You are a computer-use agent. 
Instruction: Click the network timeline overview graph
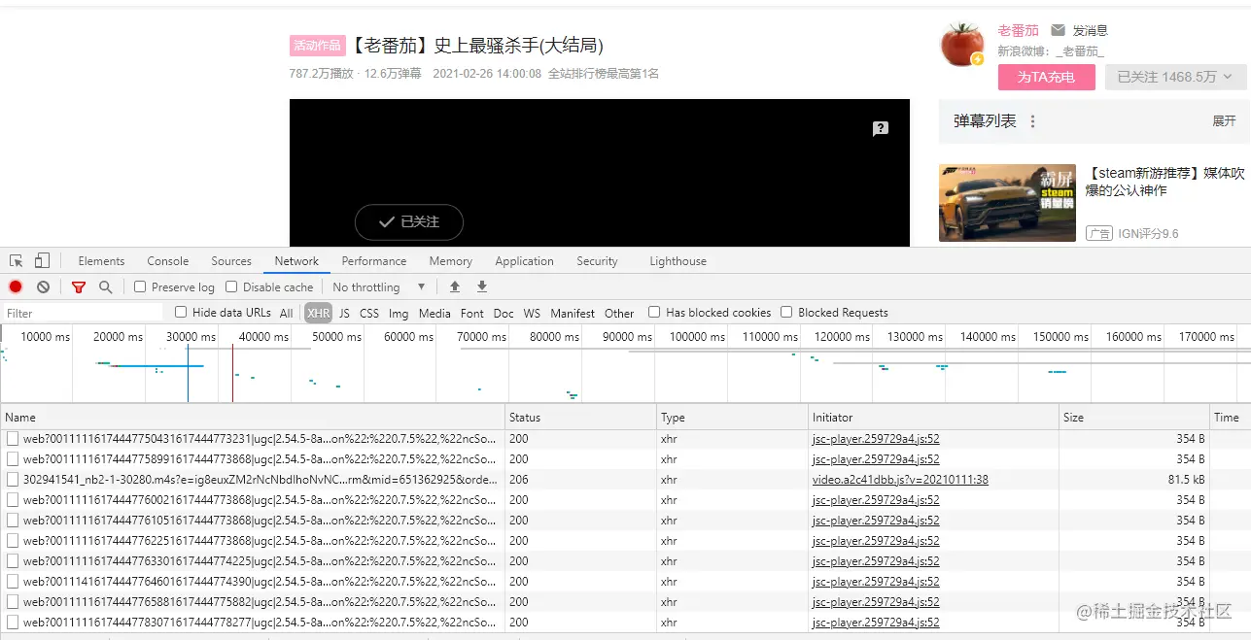point(625,363)
